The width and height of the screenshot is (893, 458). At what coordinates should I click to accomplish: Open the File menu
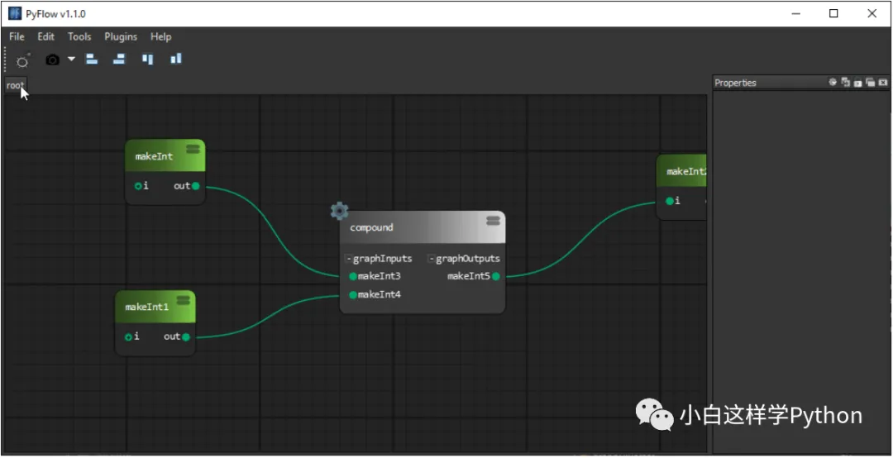click(17, 37)
